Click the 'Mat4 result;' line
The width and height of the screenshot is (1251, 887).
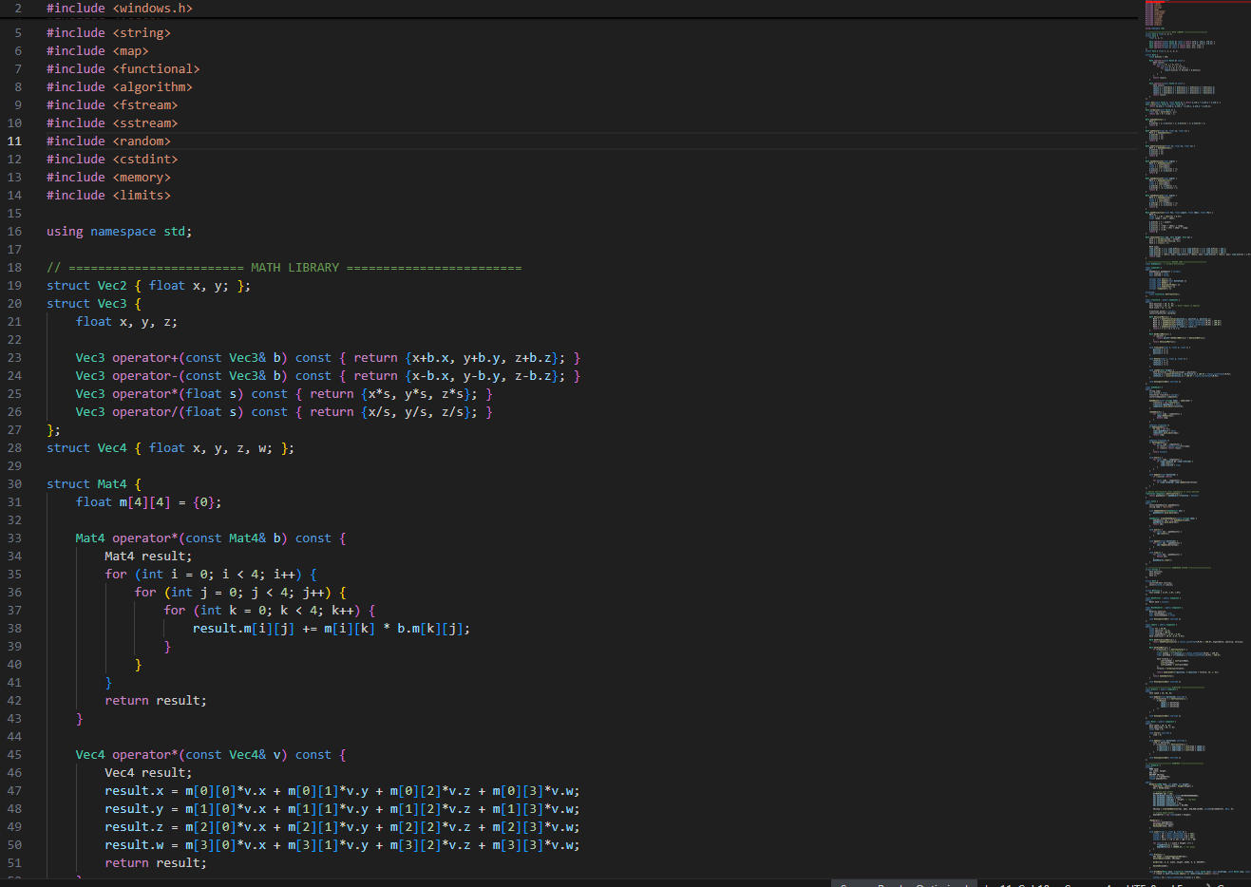click(148, 556)
